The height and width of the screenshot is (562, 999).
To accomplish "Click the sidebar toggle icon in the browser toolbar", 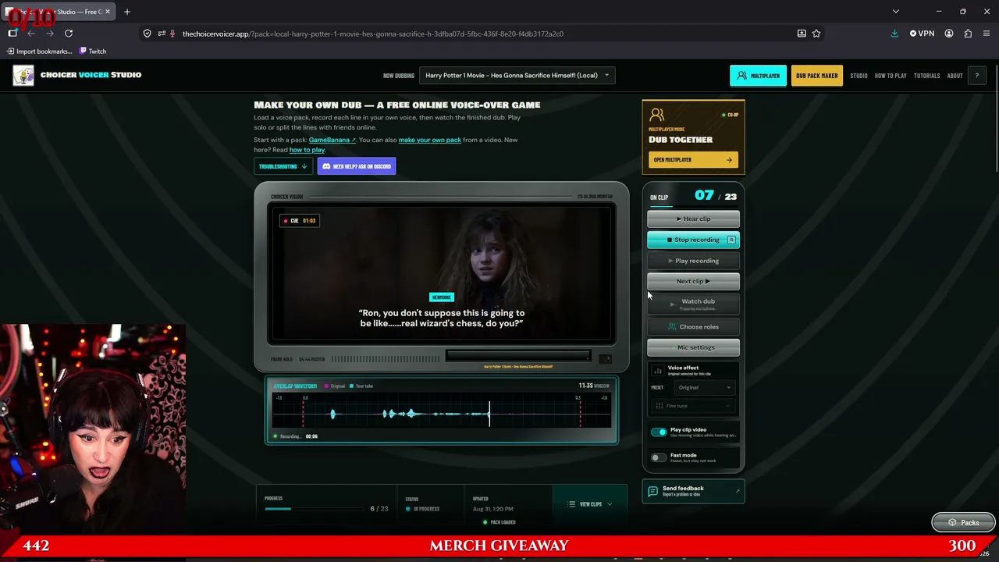I will (x=12, y=34).
